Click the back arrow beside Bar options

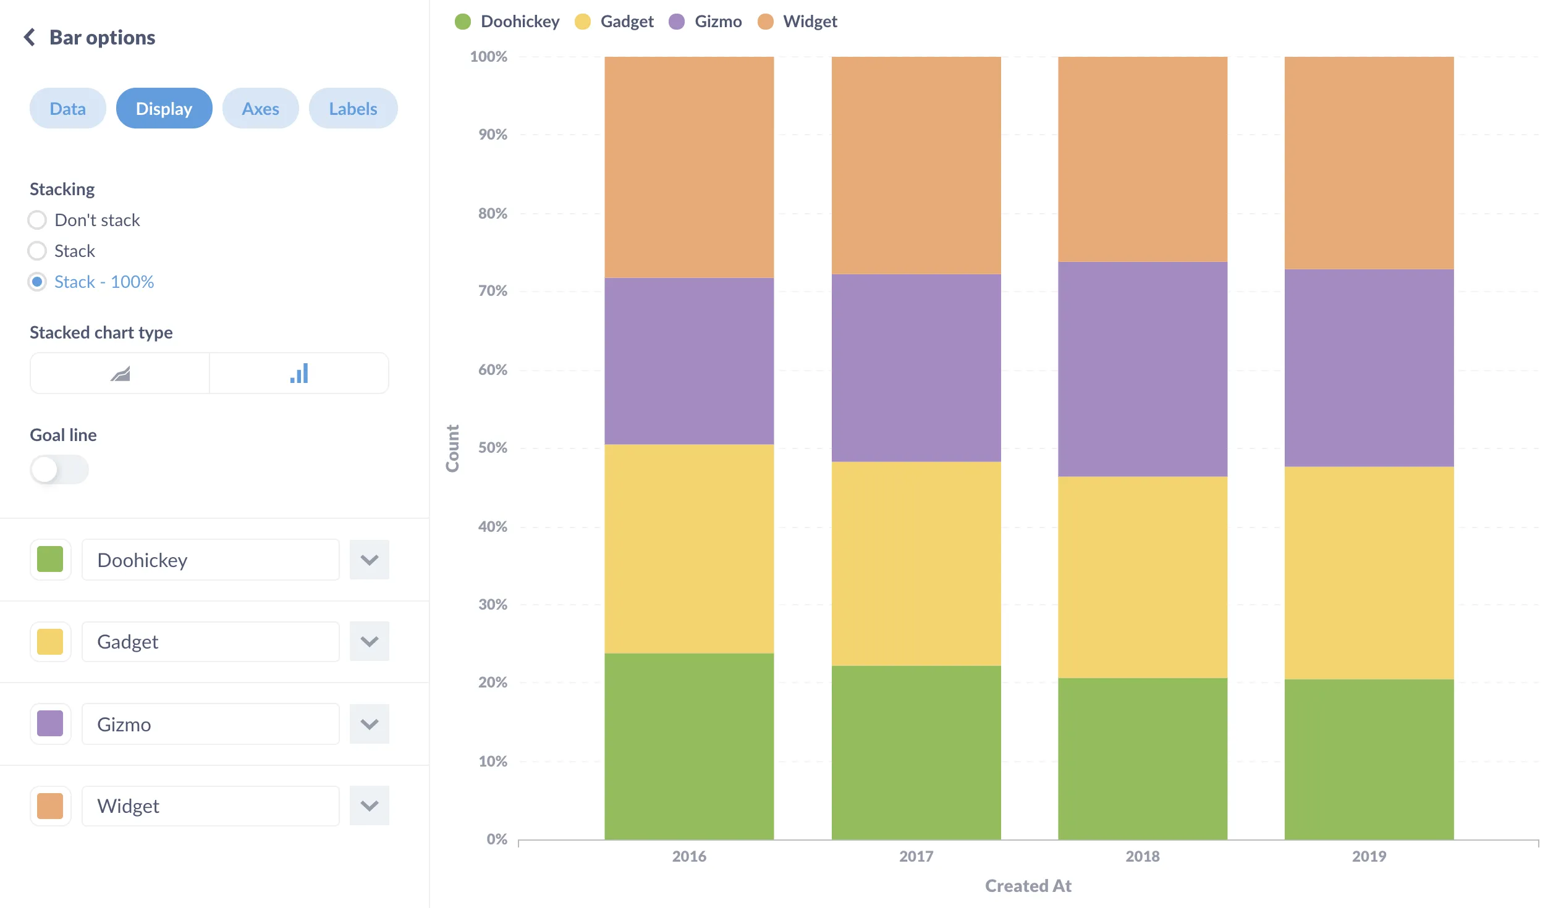[30, 37]
